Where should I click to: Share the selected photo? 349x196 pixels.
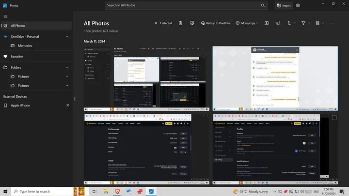click(x=278, y=23)
